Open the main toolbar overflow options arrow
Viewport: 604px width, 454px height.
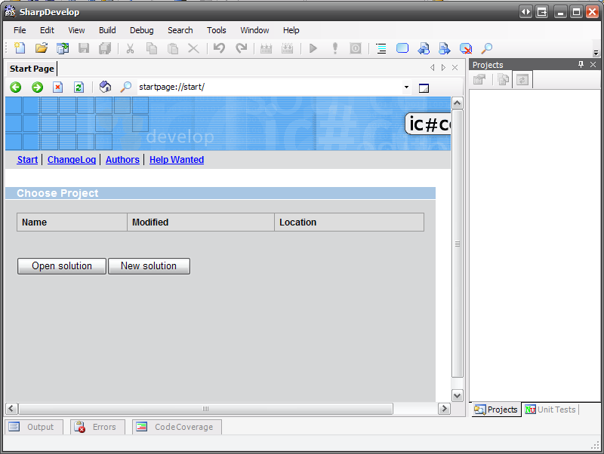pos(596,53)
